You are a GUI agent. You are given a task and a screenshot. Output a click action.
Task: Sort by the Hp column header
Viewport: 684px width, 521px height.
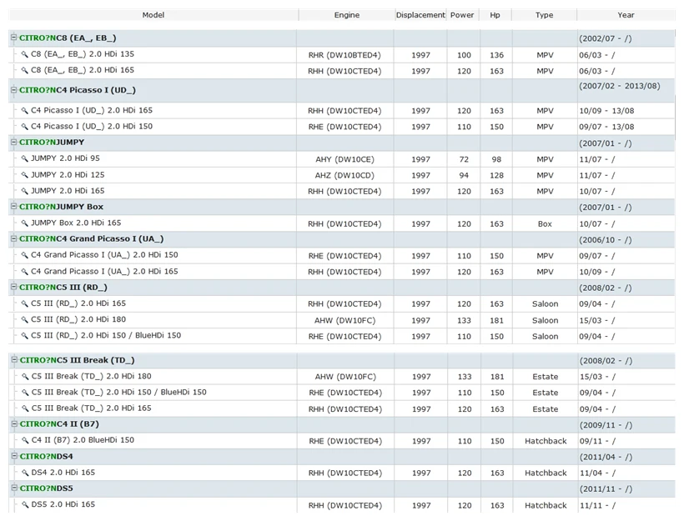pos(495,15)
